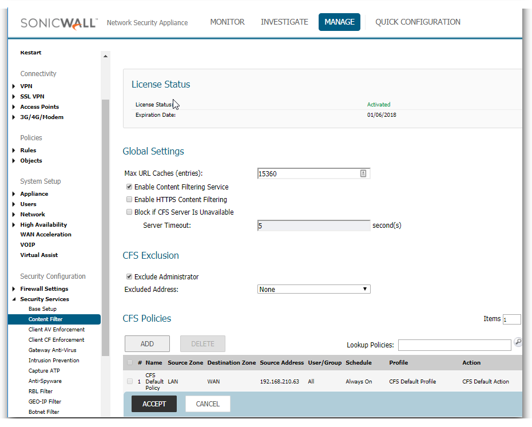Click the icon inside Max URL Caches field

click(x=363, y=173)
